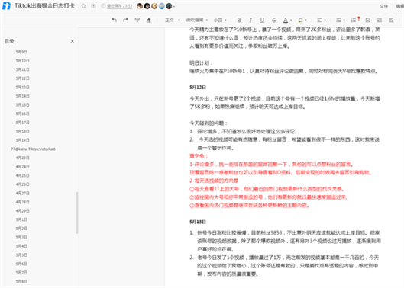Open the 微软雅黑 font family dropdown
Image resolution: width=404 pixels, height=288 pixels.
[197, 20]
